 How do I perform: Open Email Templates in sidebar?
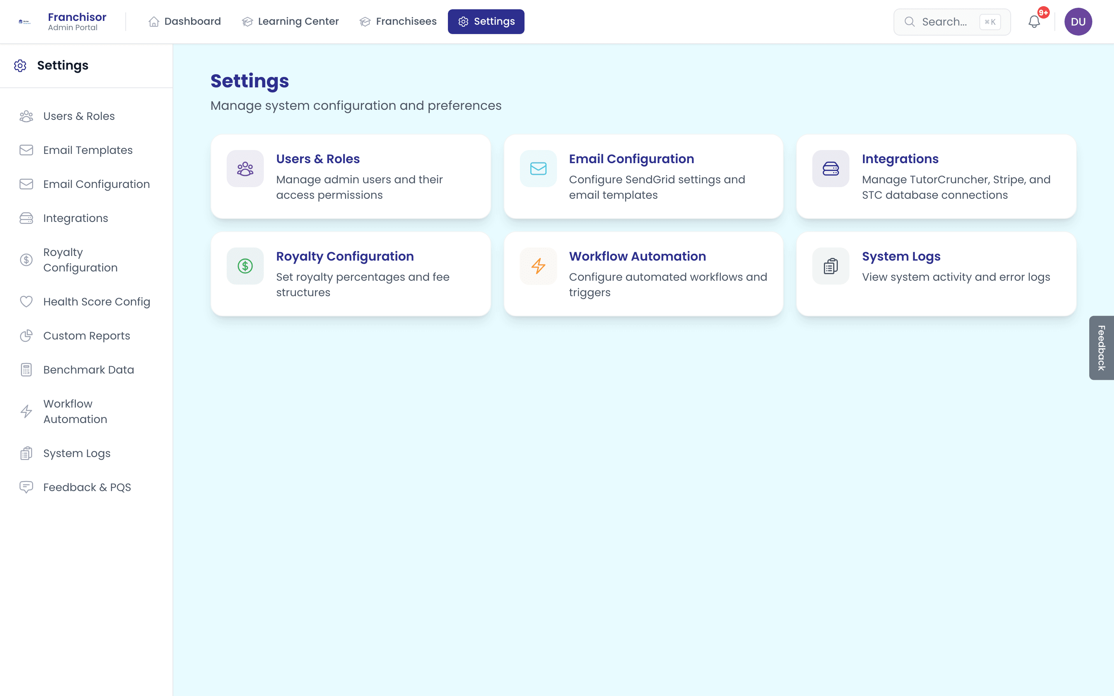[87, 150]
